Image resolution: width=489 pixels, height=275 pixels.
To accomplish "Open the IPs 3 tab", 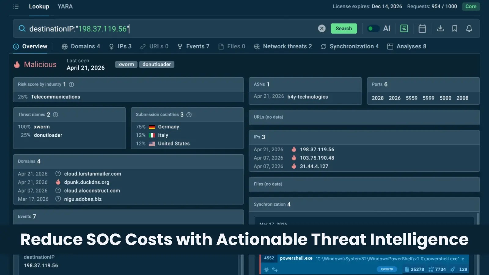I will [120, 46].
